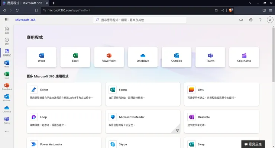Click the Lists card description text
Image resolution: width=275 pixels, height=148 pixels.
[x=211, y=98]
